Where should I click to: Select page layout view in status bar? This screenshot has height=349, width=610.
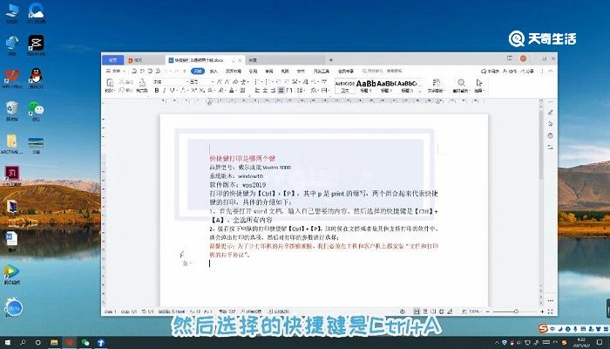point(417,311)
